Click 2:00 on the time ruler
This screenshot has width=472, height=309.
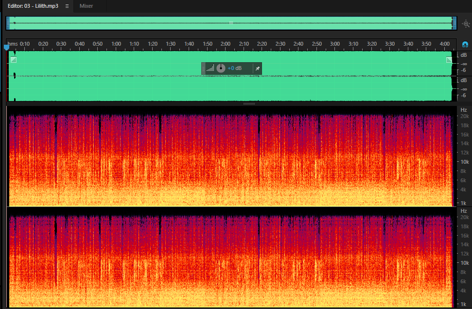(226, 44)
